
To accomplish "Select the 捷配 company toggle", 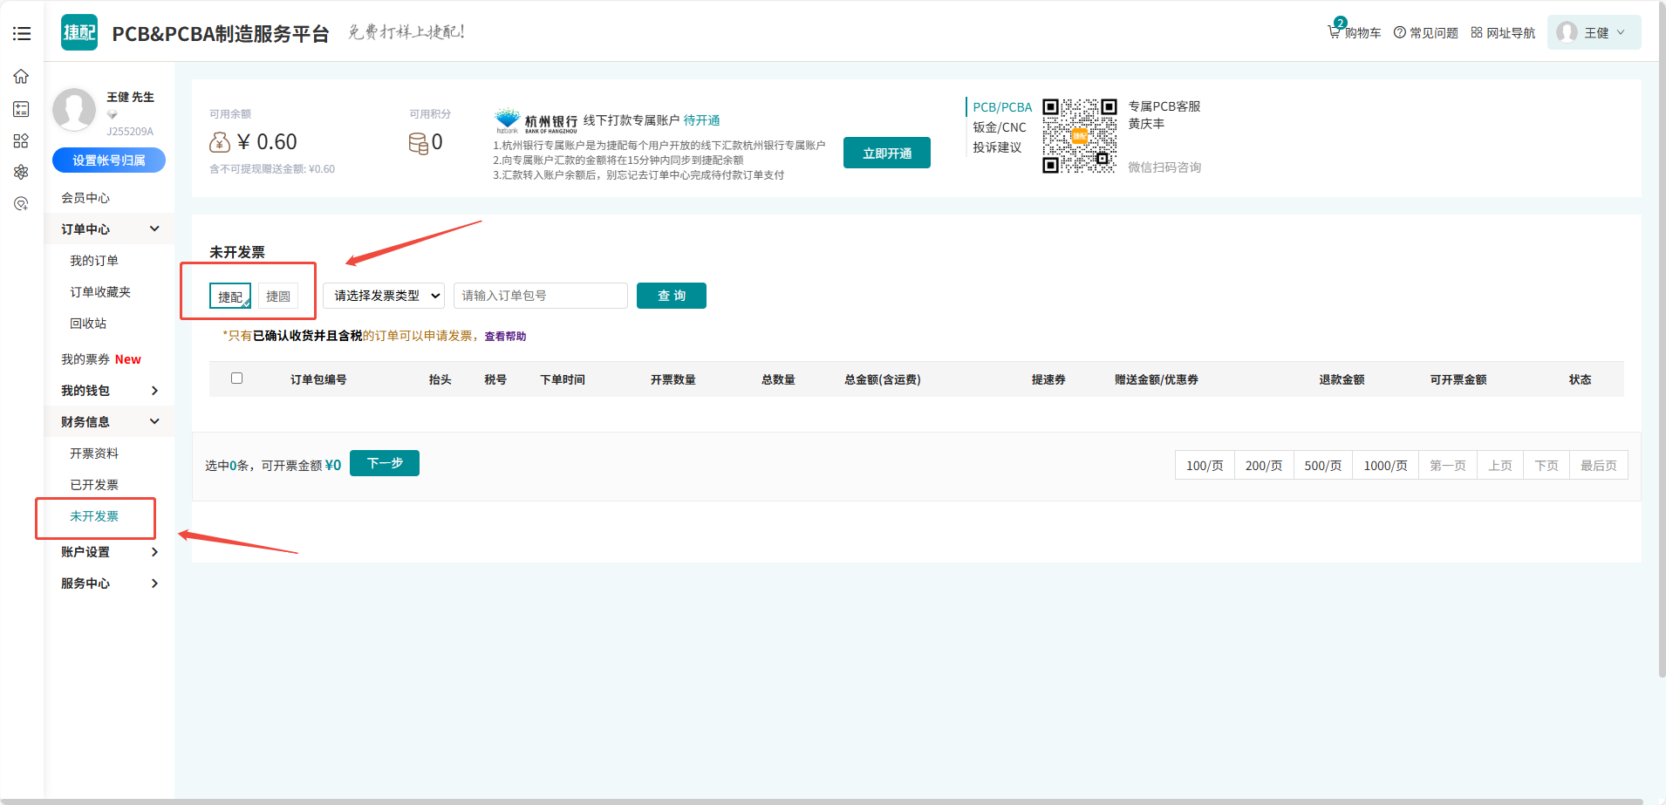I will coord(230,297).
